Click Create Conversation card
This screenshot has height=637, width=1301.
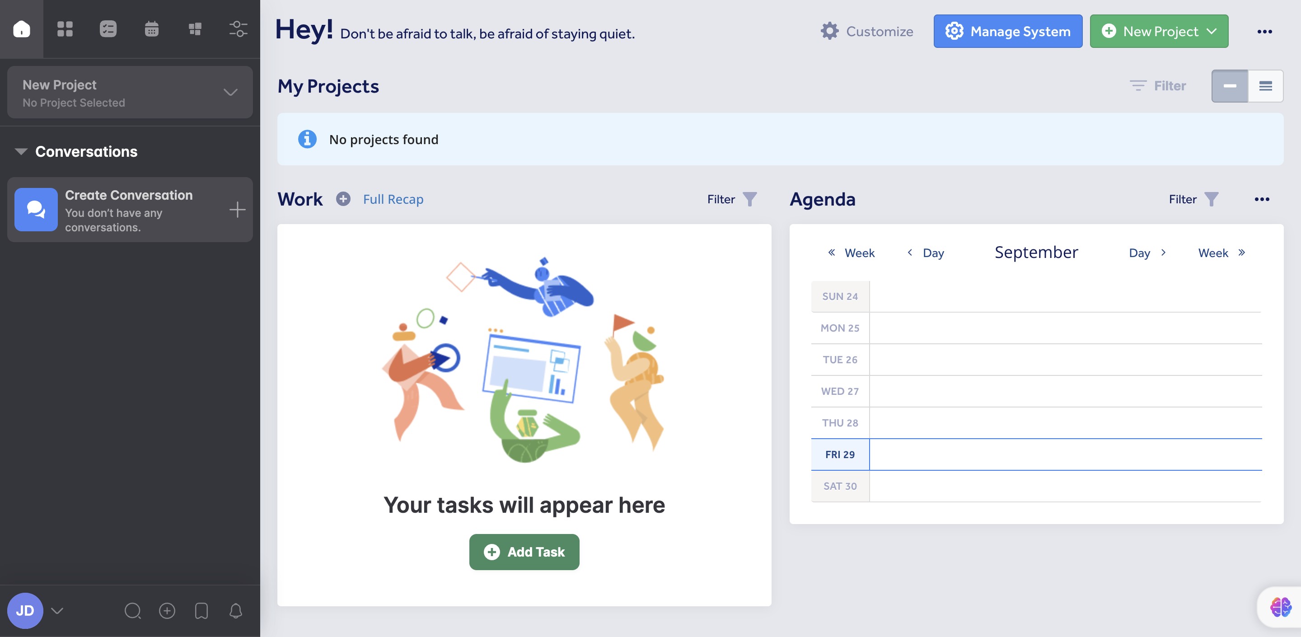(129, 210)
